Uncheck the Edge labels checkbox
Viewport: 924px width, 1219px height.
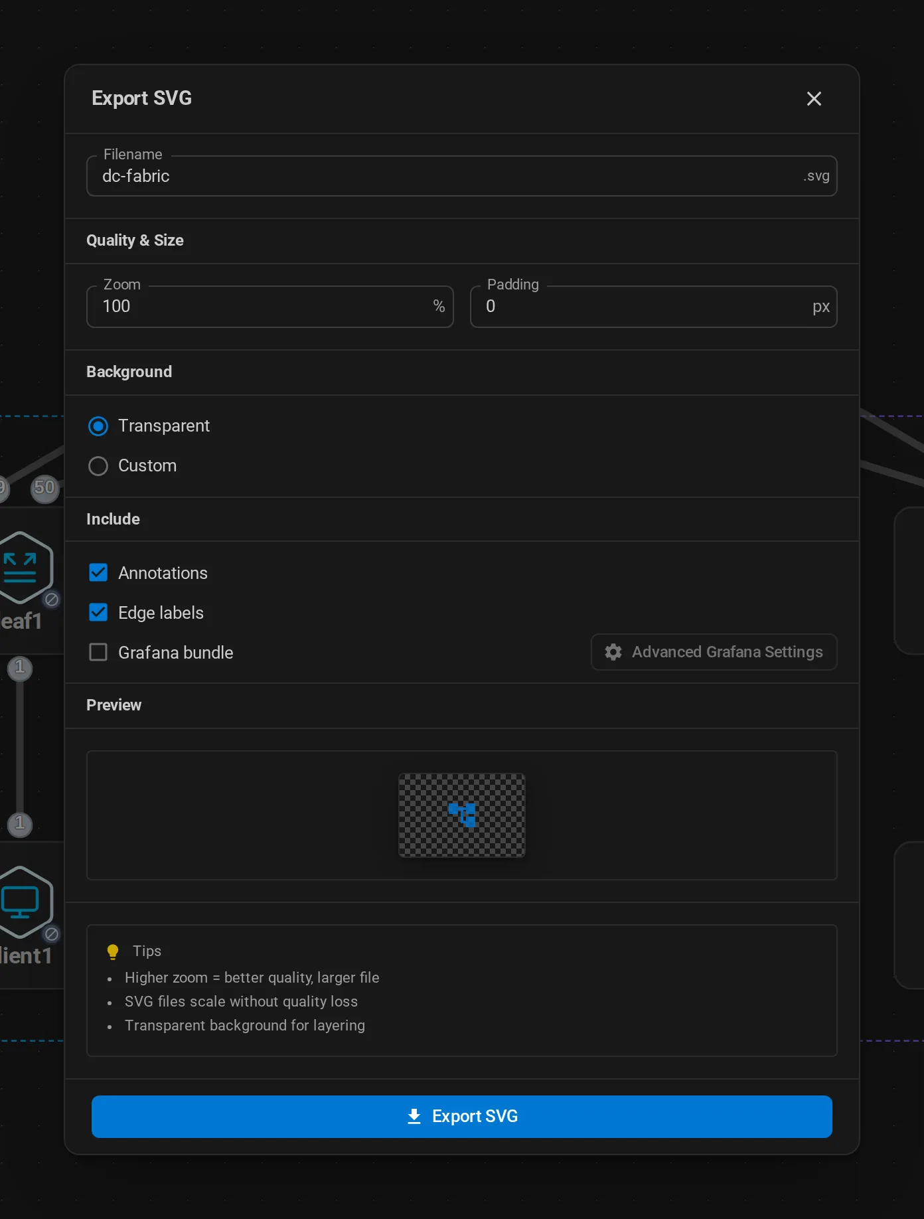coord(98,612)
